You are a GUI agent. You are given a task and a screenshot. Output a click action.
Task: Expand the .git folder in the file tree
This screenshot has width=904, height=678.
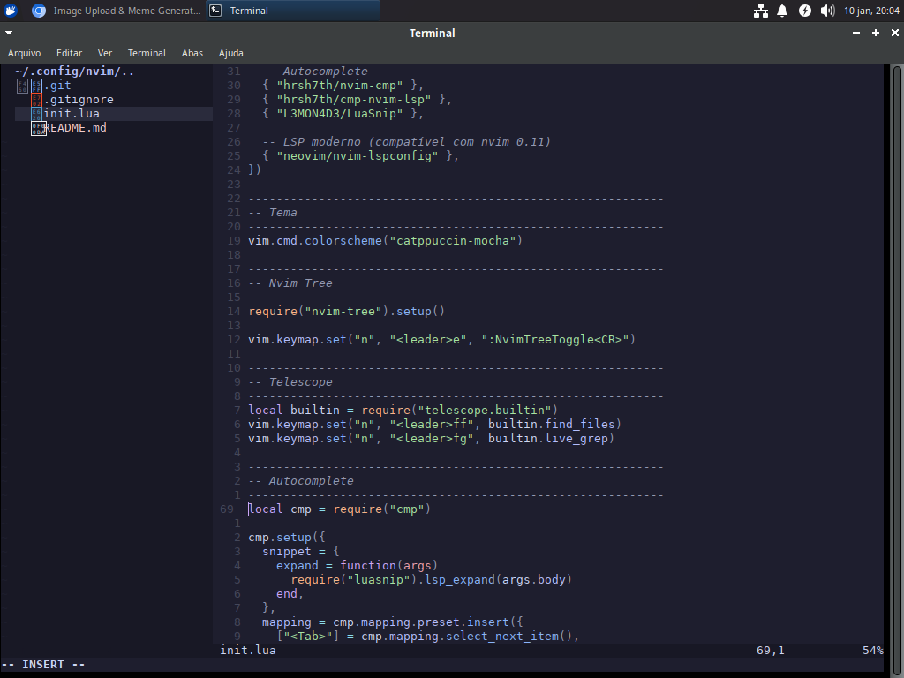click(x=58, y=86)
